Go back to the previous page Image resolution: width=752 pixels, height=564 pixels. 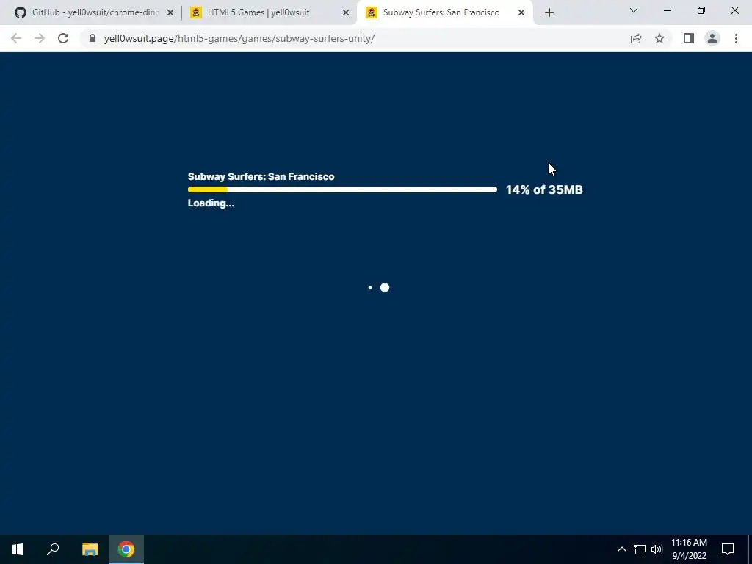16,38
